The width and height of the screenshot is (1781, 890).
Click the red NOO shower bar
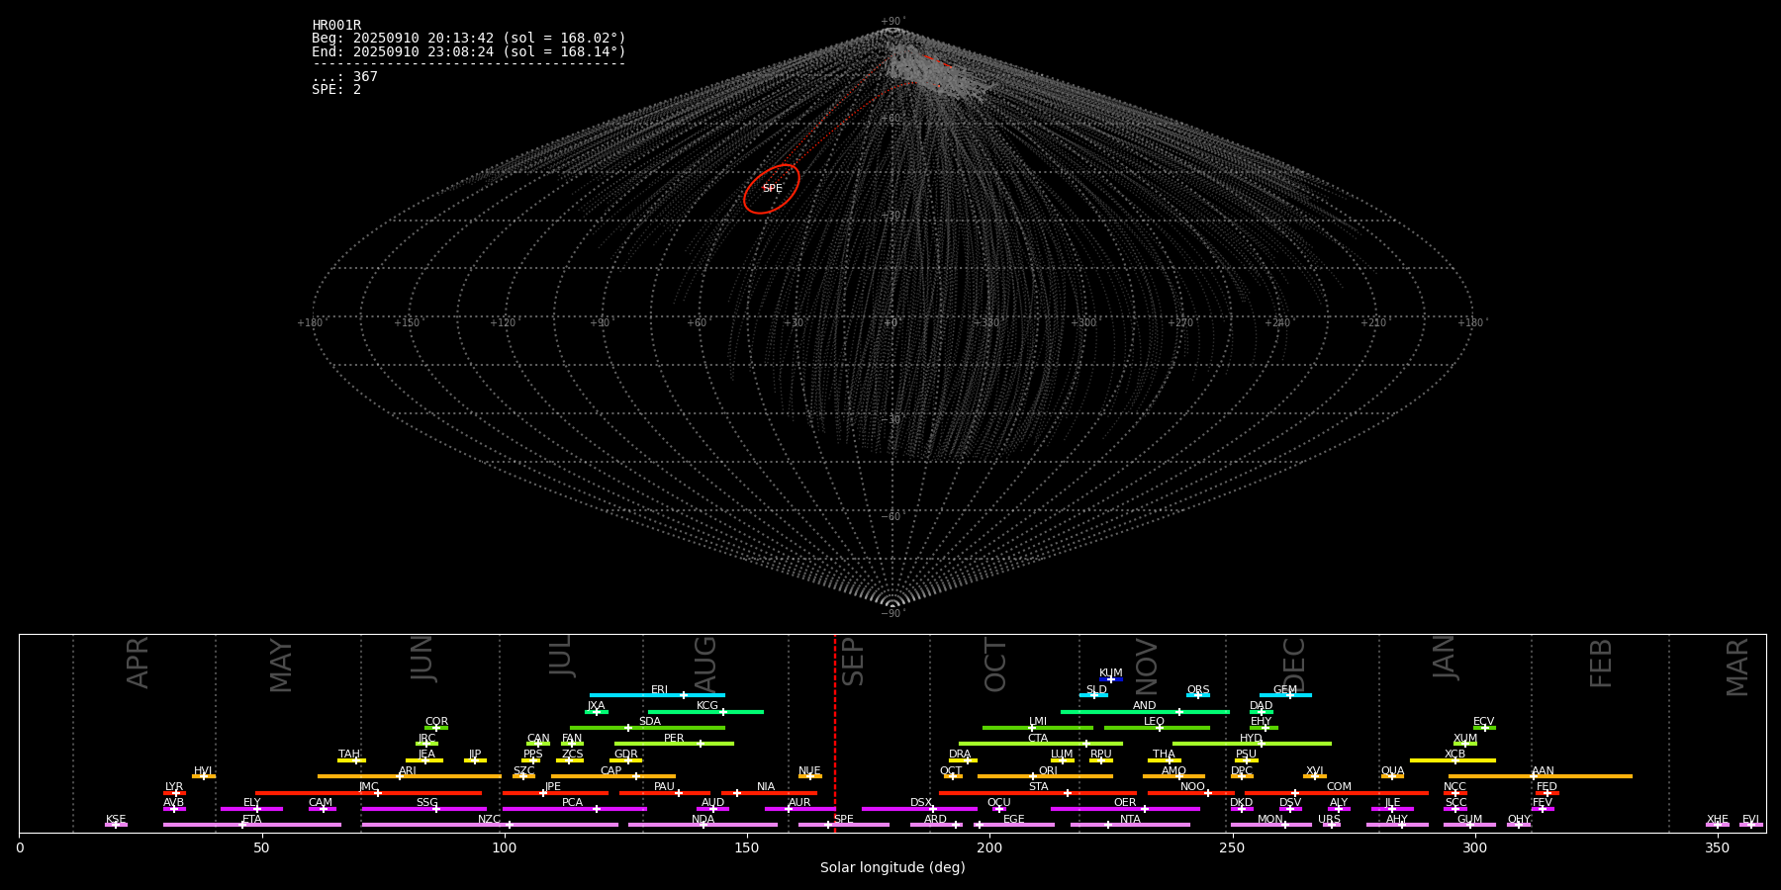(1191, 792)
